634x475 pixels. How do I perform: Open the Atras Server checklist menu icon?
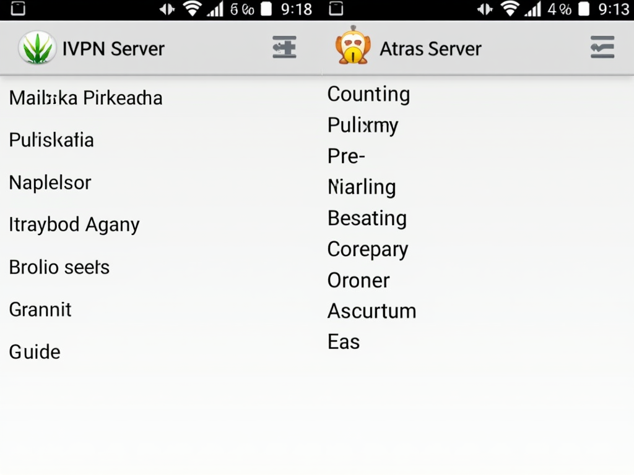602,47
